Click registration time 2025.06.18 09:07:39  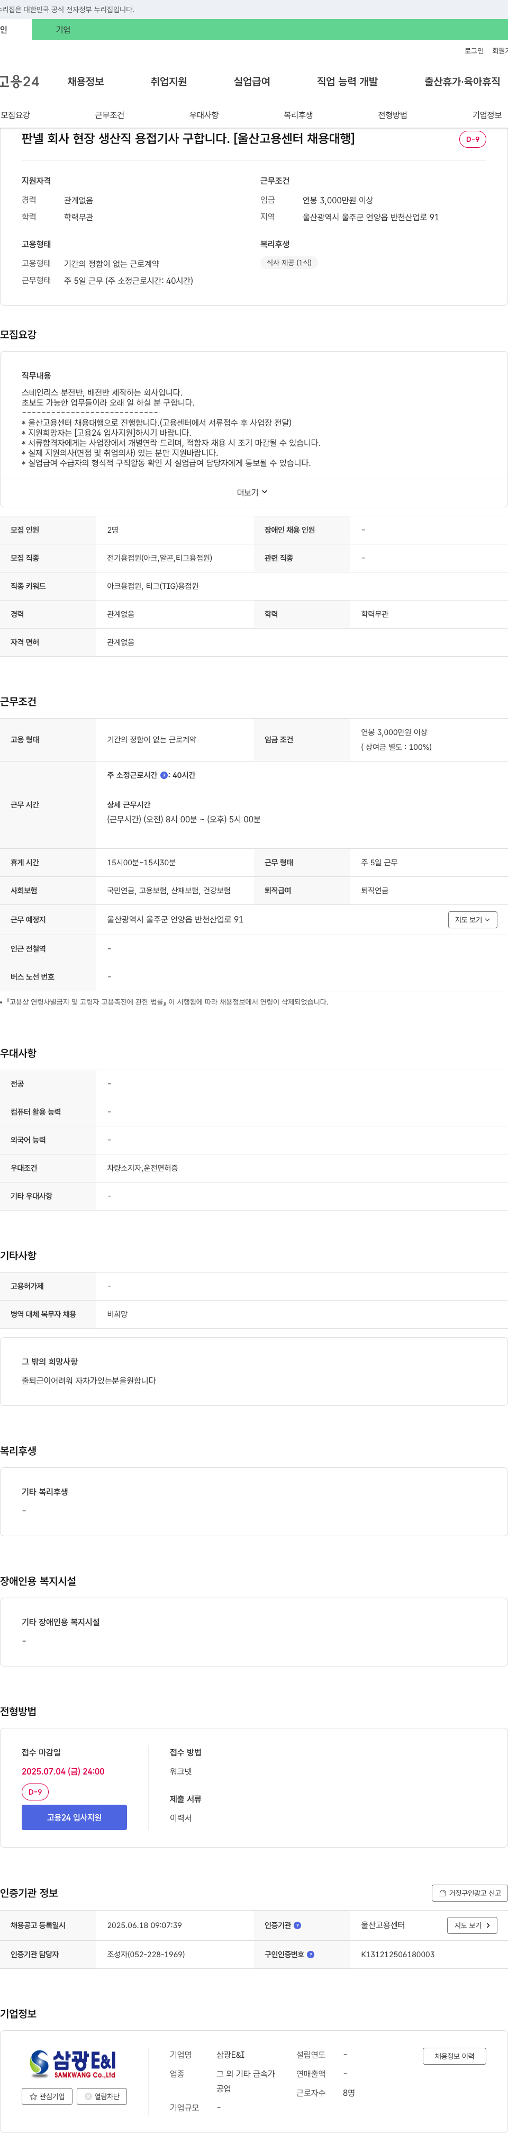point(145,1925)
